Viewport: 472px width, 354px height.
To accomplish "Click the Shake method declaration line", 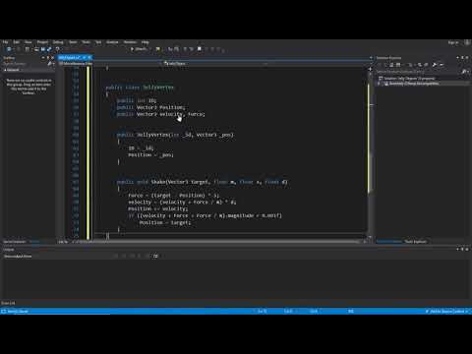I will [x=203, y=182].
